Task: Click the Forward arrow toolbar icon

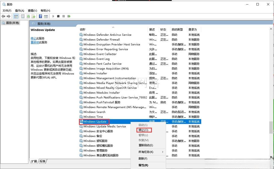Action: 9,16
